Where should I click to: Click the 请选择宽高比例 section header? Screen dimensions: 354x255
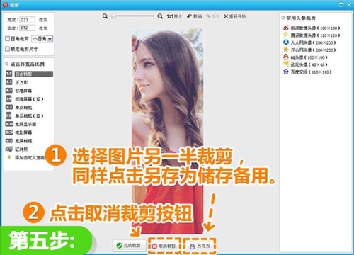coord(27,64)
